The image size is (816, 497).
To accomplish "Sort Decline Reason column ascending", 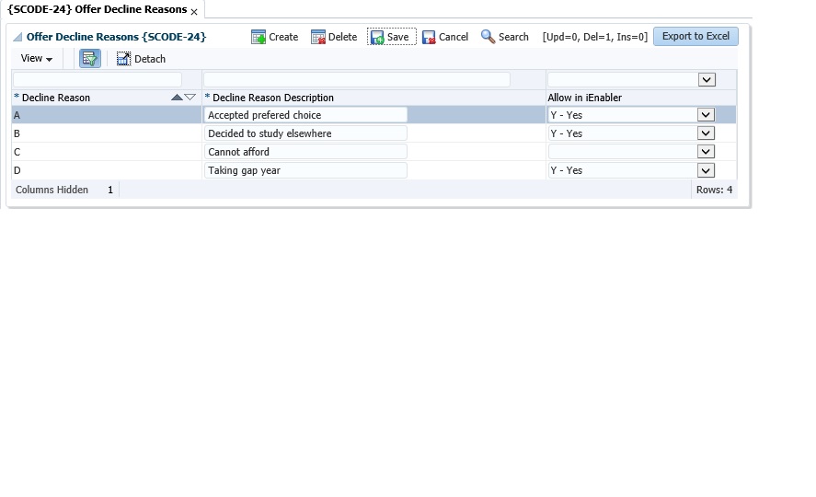I will coord(177,97).
